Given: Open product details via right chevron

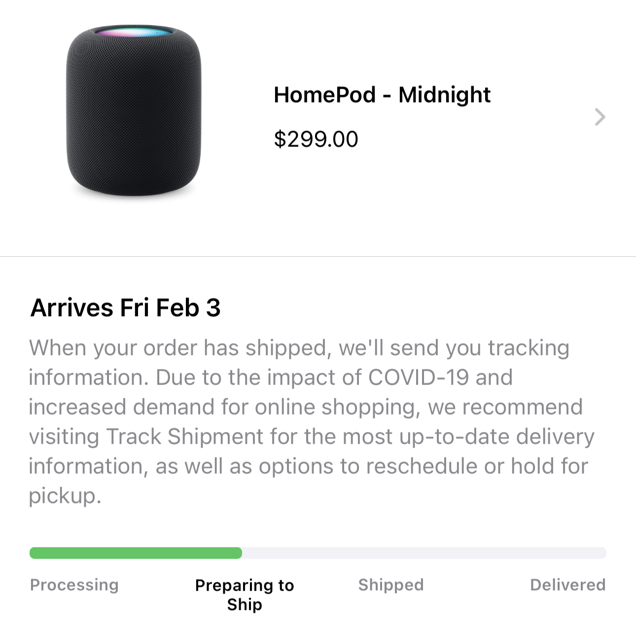Looking at the screenshot, I should tap(600, 117).
